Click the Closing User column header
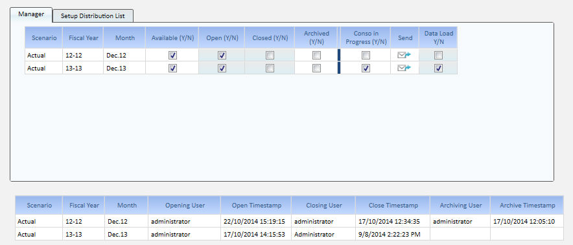 point(324,206)
